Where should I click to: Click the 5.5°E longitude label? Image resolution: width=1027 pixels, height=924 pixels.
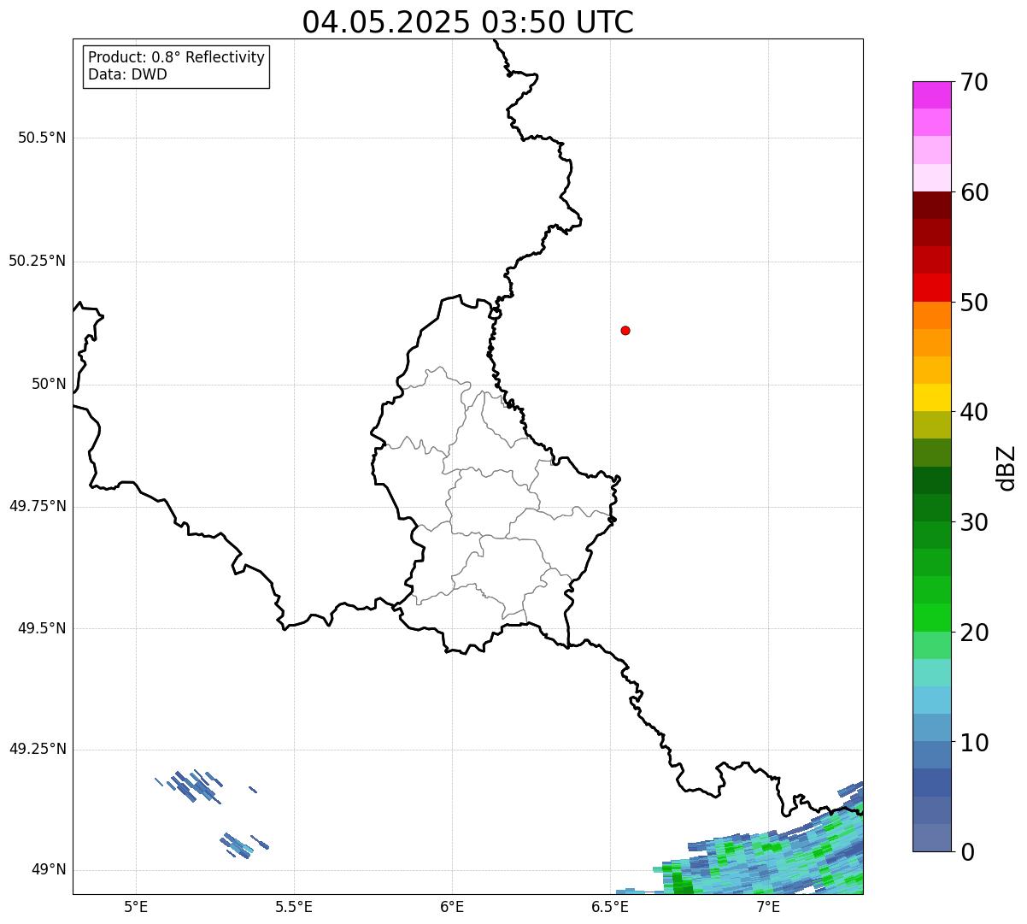click(x=294, y=906)
